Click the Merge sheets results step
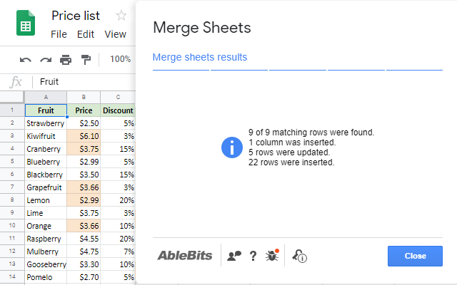This screenshot has height=285, width=457. [200, 57]
